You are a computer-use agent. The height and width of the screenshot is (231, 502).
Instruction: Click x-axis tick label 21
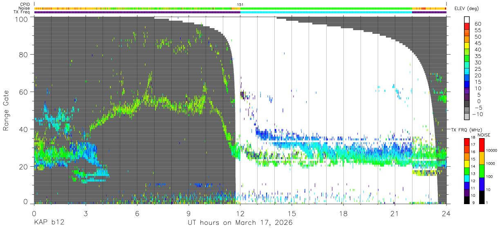click(x=395, y=213)
